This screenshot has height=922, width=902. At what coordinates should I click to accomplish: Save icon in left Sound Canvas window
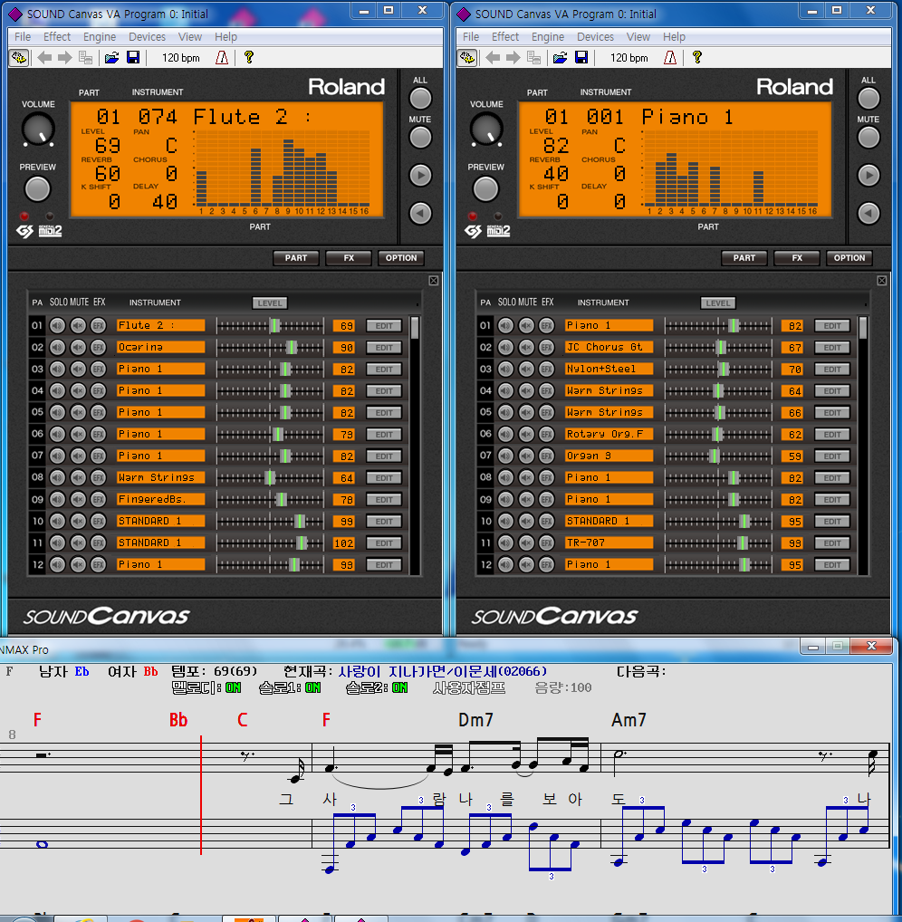tap(133, 58)
